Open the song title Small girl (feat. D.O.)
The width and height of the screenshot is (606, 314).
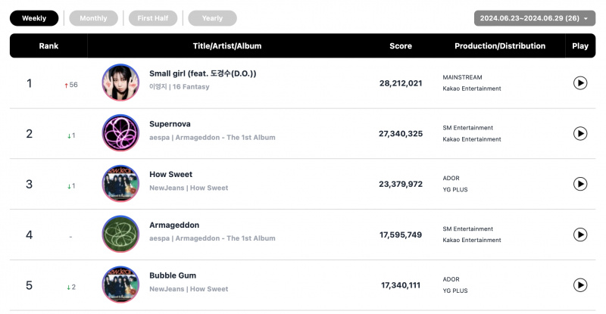pos(202,73)
